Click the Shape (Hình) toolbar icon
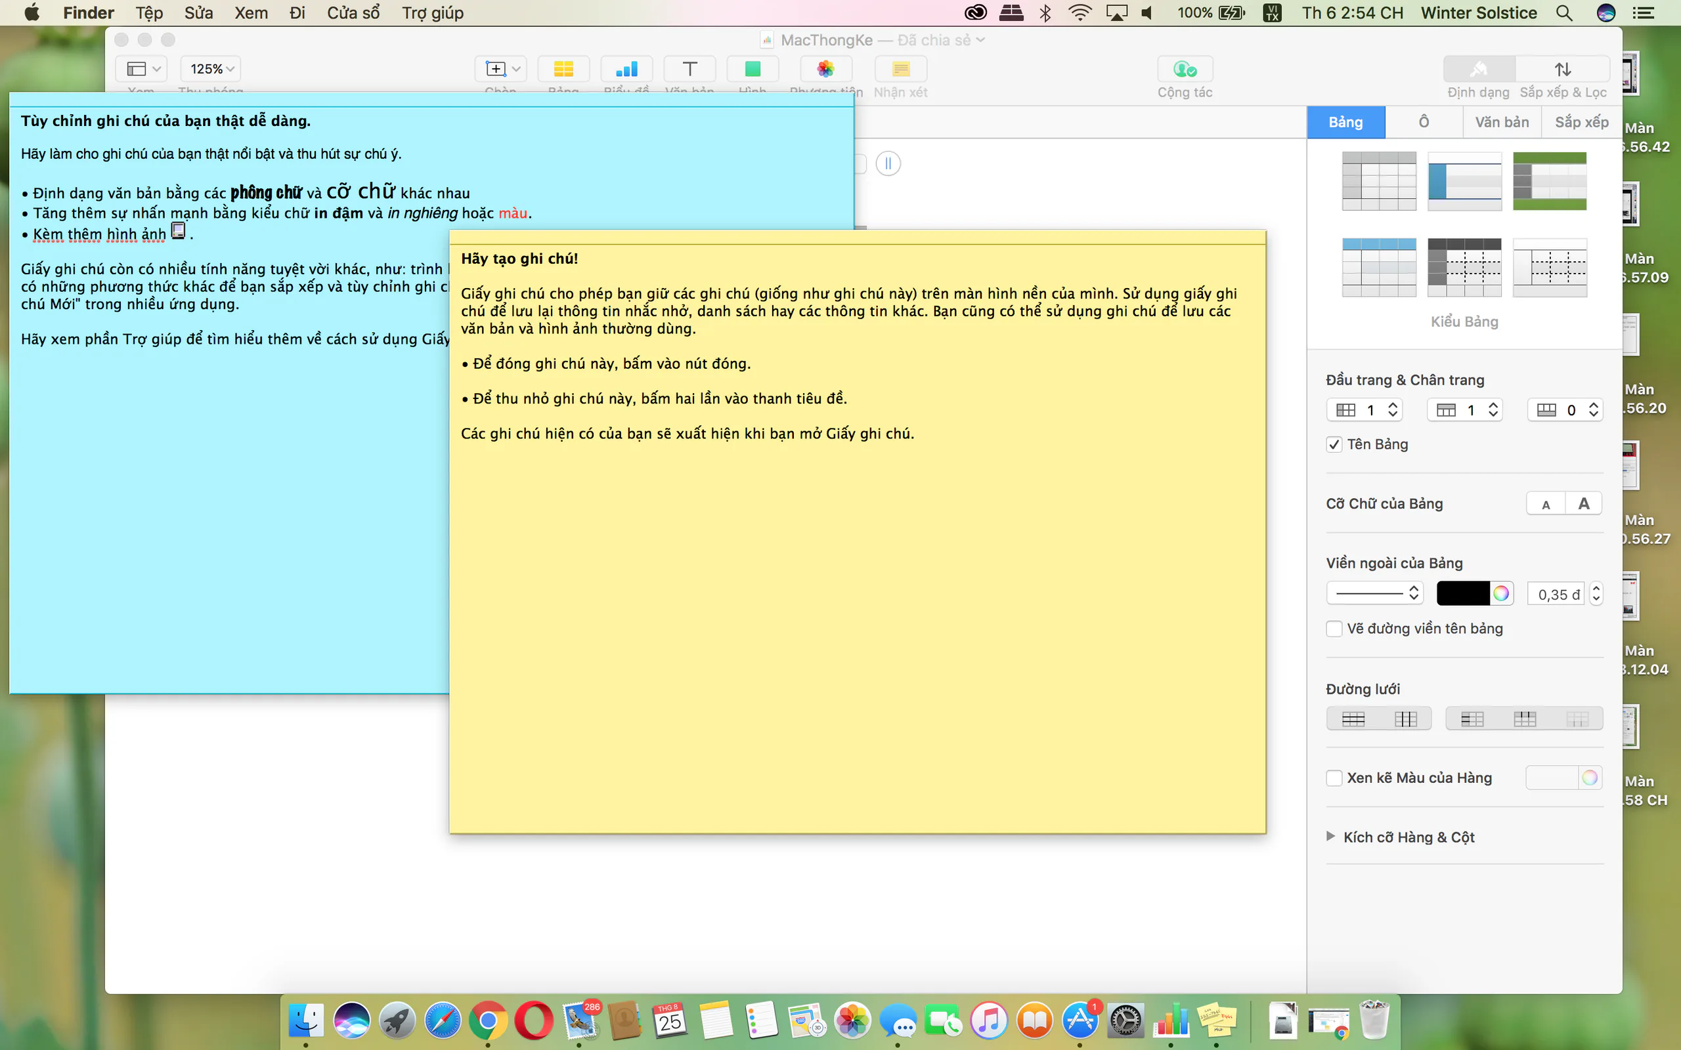Screen dimensions: 1681x1050 coord(753,69)
